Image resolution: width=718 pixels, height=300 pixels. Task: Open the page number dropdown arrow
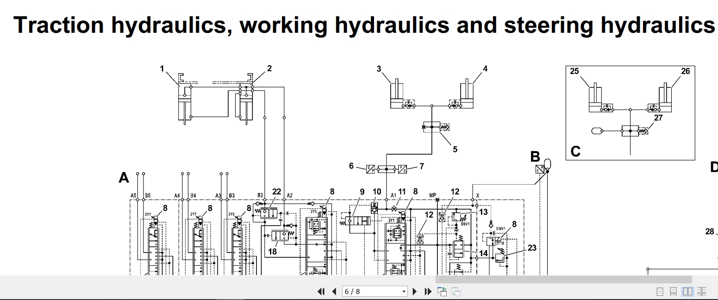[404, 291]
